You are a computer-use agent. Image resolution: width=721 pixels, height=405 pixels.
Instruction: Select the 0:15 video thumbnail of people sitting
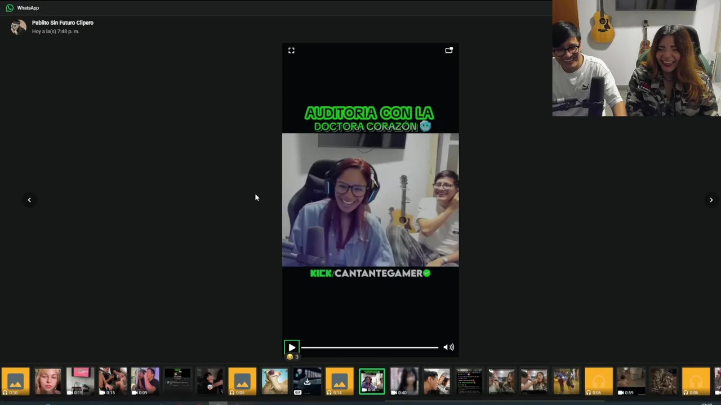[x=113, y=381]
